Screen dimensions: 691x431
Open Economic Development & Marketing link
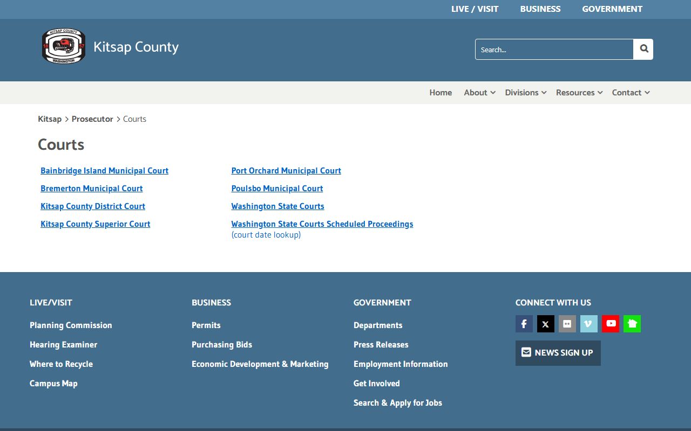260,364
